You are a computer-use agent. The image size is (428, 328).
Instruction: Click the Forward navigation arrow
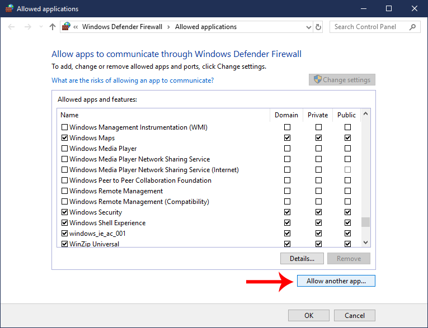coord(27,27)
